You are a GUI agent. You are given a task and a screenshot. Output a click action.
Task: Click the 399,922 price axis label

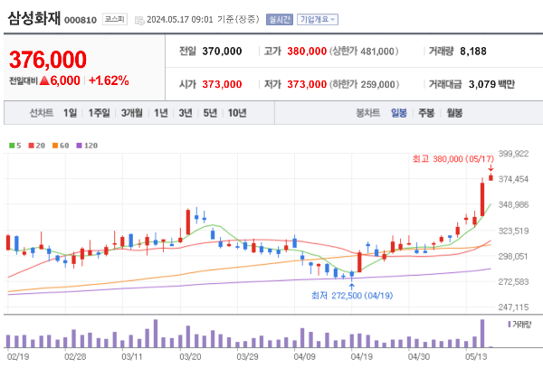513,154
